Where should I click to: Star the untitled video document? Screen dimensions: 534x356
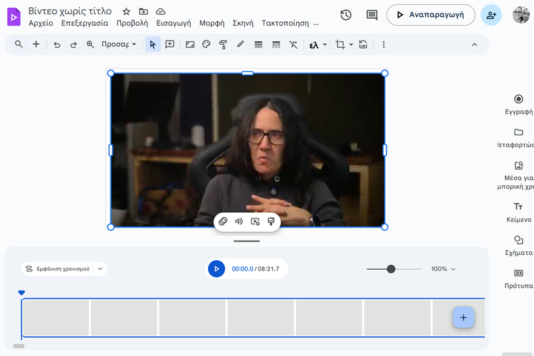(127, 11)
